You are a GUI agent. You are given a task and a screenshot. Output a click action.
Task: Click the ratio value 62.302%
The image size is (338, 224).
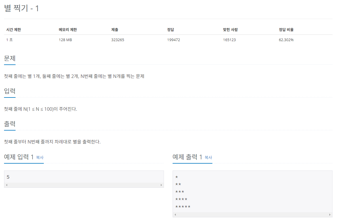286,40
